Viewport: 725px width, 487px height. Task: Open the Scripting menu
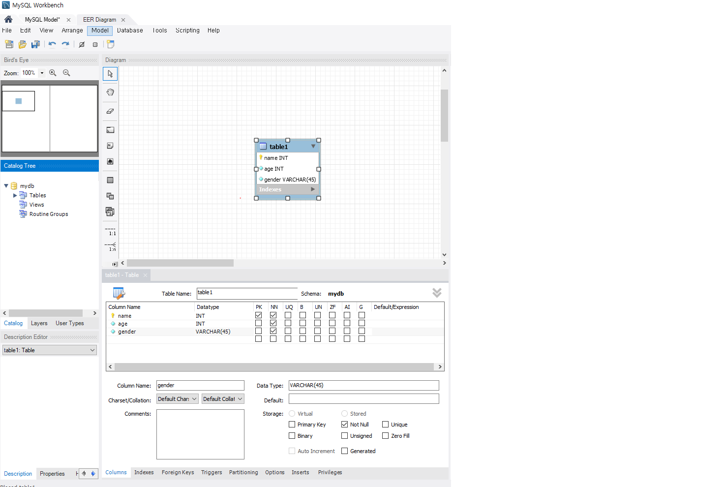coord(187,30)
